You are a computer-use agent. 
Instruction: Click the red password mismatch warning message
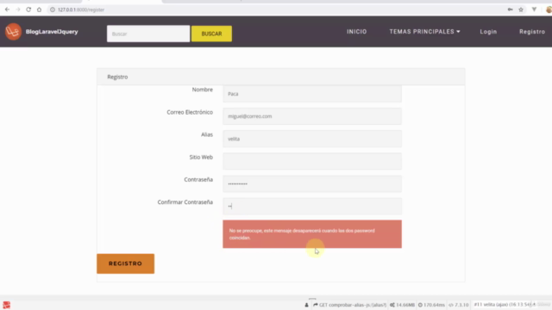click(312, 234)
